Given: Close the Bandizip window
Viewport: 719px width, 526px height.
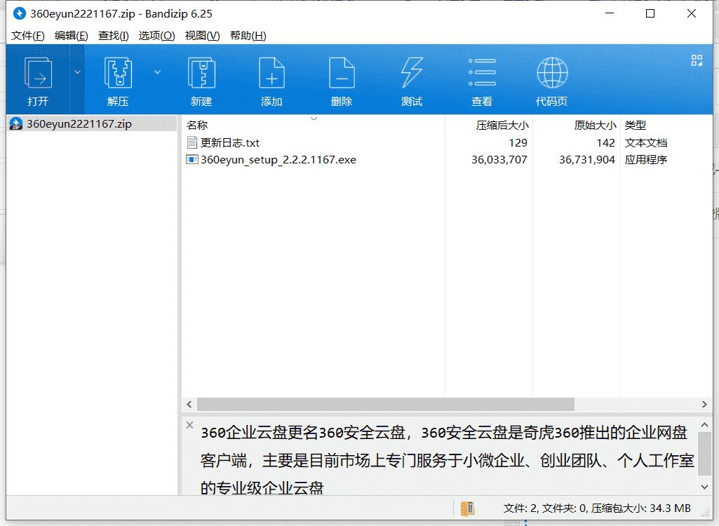Looking at the screenshot, I should coord(692,13).
